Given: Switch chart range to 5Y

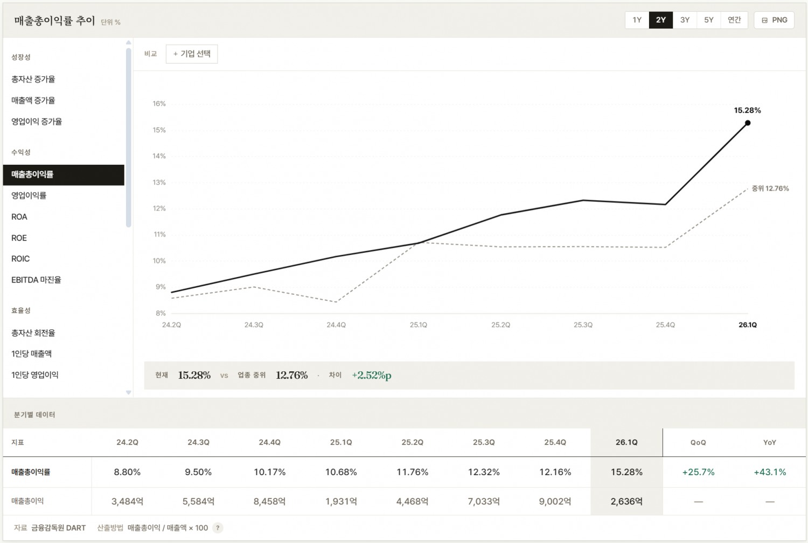Looking at the screenshot, I should [x=709, y=20].
